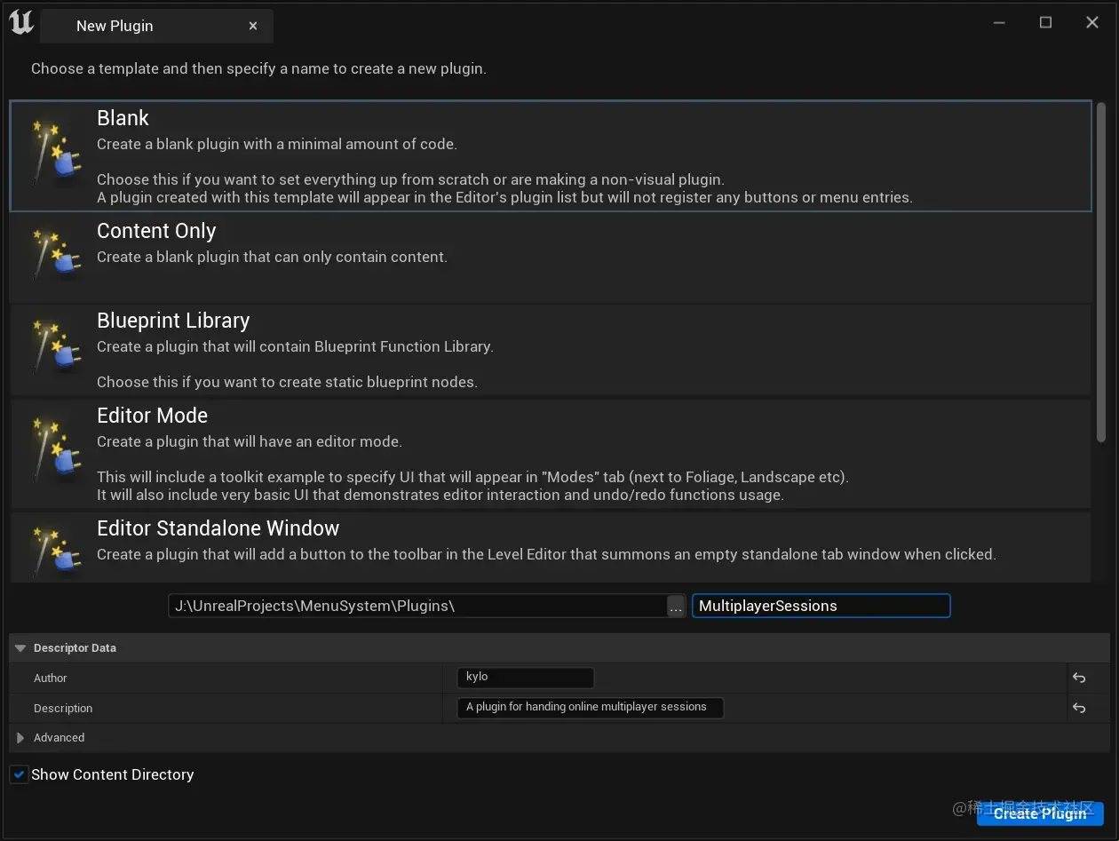Collapse the Descriptor Data section
The image size is (1119, 841).
(x=20, y=648)
